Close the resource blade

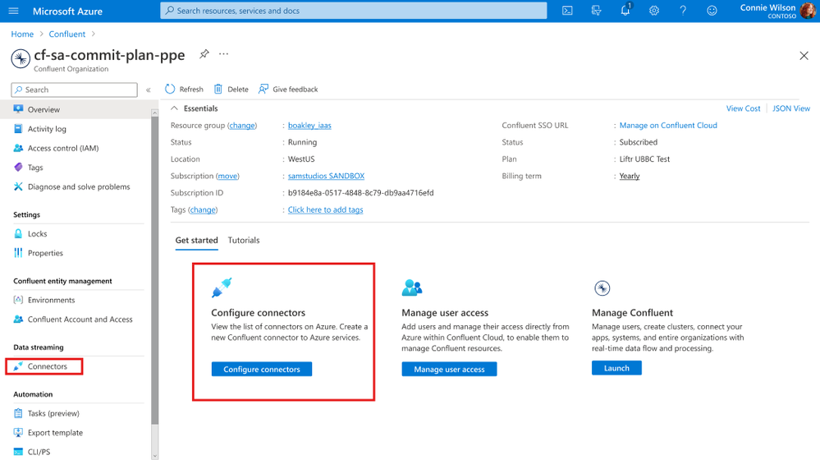[x=804, y=56]
